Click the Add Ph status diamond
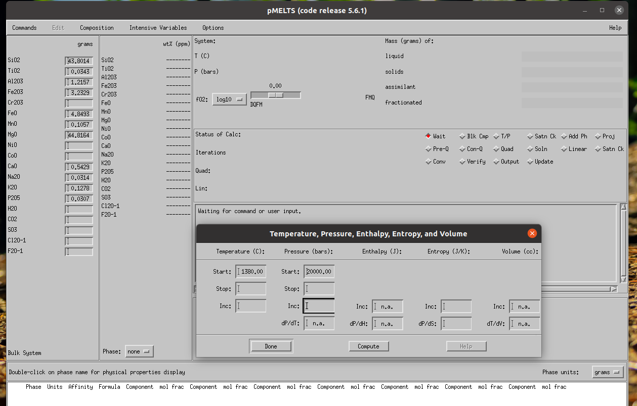This screenshot has width=637, height=406. 564,136
